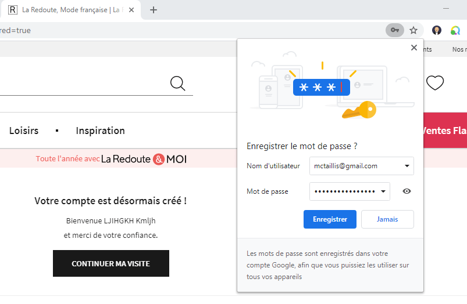Select the La Redoute browser tab

(x=70, y=10)
